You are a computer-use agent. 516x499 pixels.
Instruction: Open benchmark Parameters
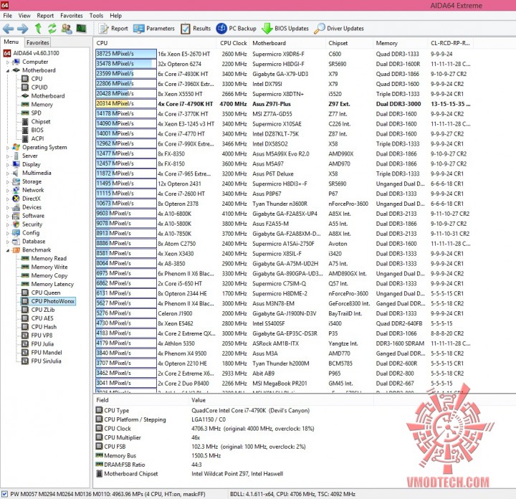point(153,29)
